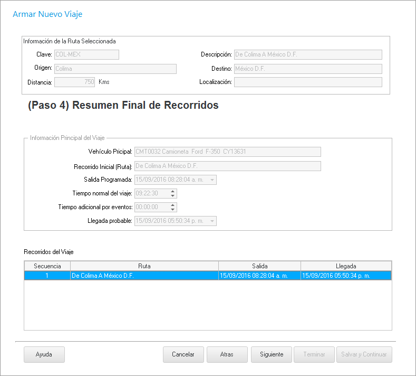This screenshot has height=376, width=416.
Task: Click the Ayuda help button
Action: point(44,354)
